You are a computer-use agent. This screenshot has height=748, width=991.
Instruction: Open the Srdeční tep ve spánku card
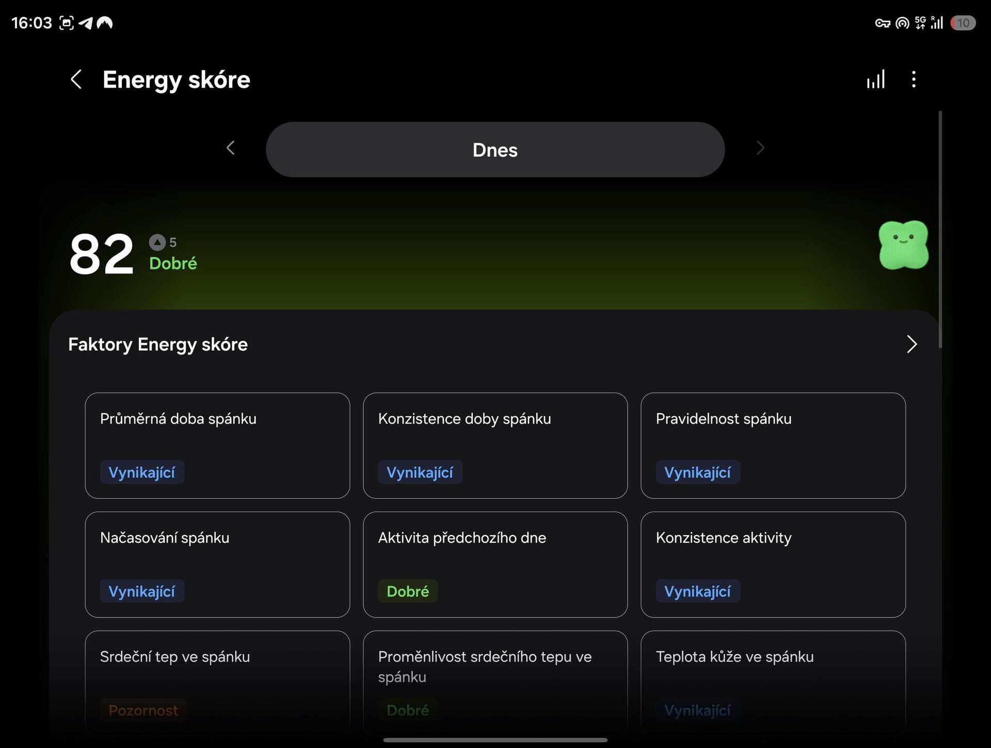pyautogui.click(x=217, y=684)
